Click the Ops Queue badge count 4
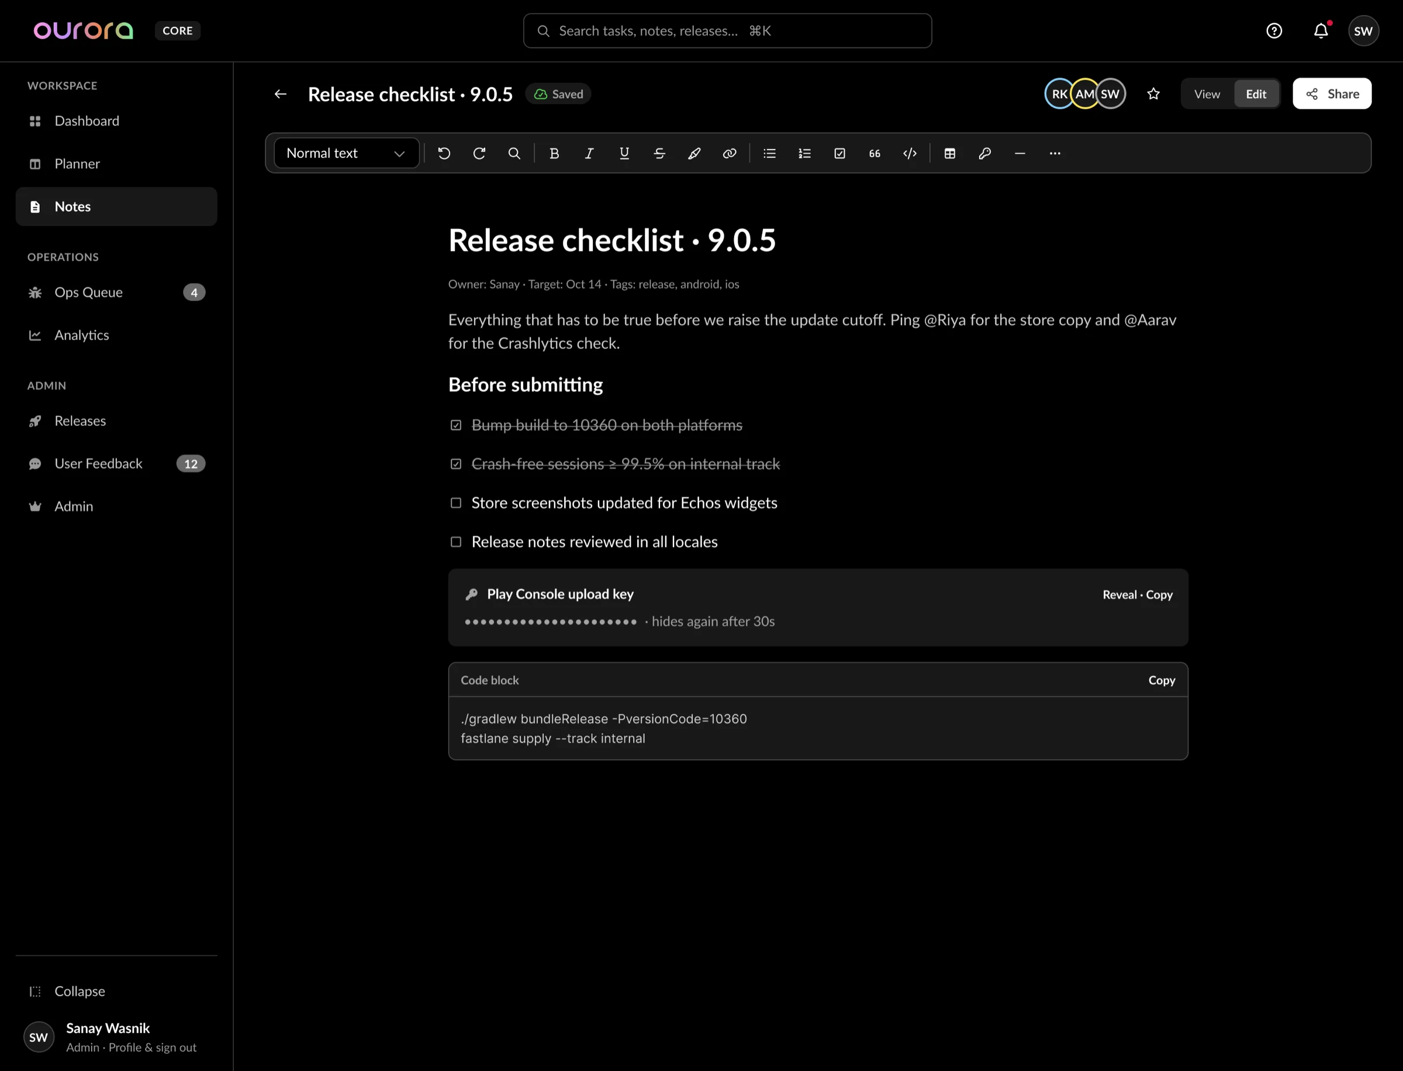This screenshot has height=1071, width=1403. pyautogui.click(x=194, y=293)
